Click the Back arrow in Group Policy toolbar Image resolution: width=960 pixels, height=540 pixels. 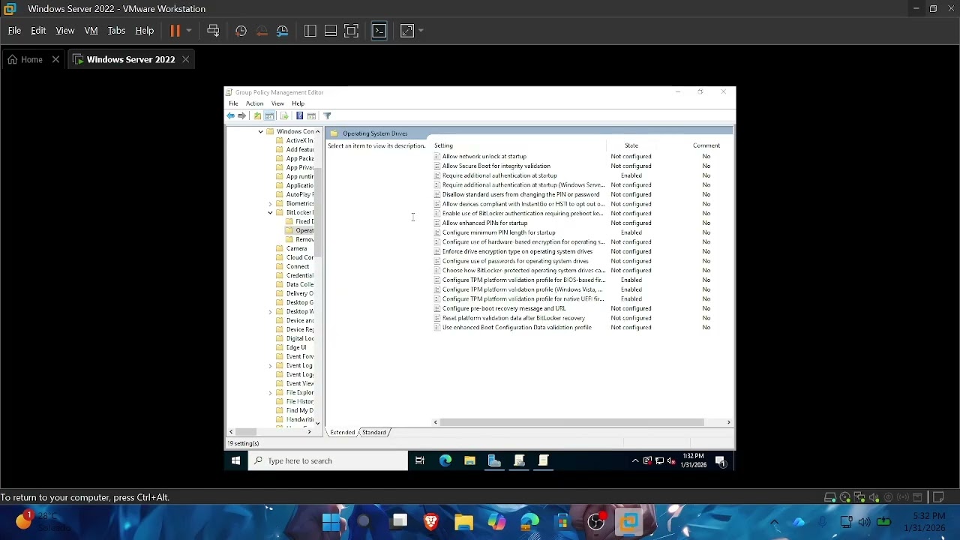click(x=231, y=115)
